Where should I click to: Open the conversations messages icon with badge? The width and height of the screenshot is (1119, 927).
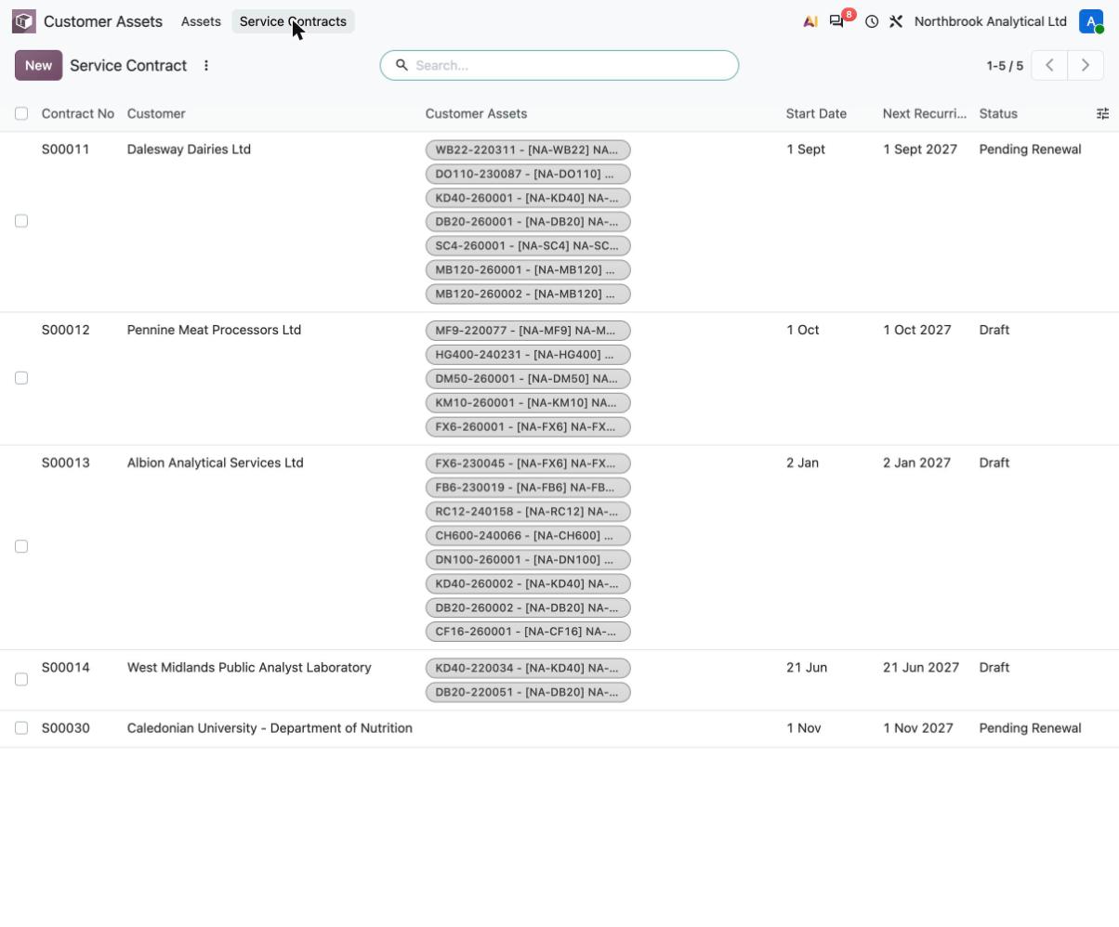(836, 21)
